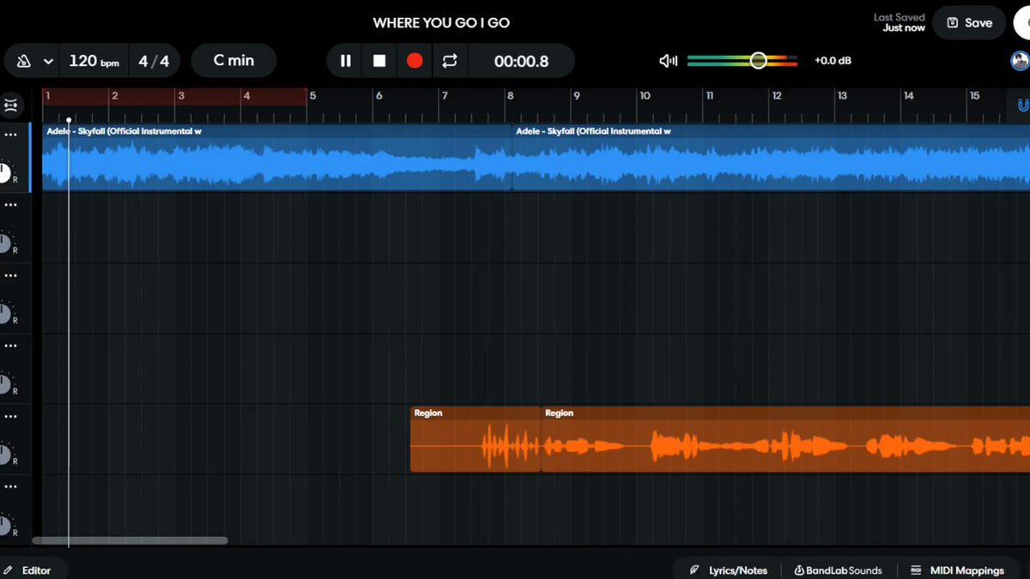Toggle the metronome icon

24,61
